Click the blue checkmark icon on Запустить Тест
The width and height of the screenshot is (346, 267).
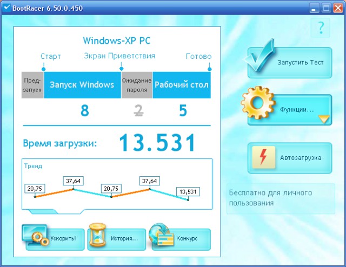pos(259,55)
